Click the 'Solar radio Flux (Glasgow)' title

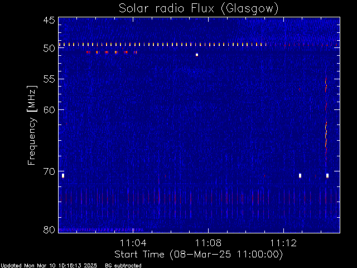click(x=199, y=9)
